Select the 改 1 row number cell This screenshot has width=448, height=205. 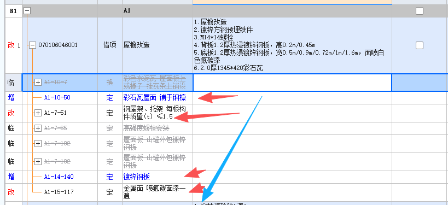tap(14, 45)
